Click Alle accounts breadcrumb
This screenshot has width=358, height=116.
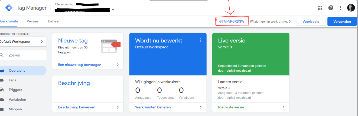click(x=64, y=5)
